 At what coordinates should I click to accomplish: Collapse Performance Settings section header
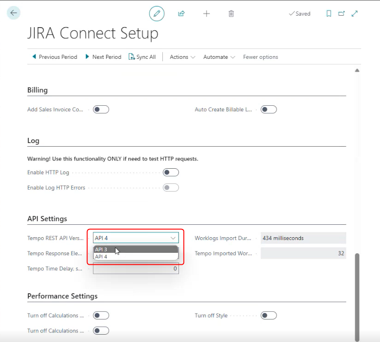pos(63,296)
